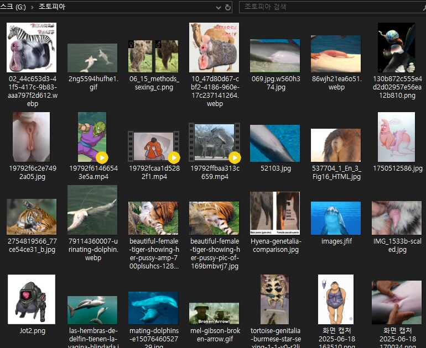Select the 조토피아 breadcrumb in the path
Image resolution: width=426 pixels, height=348 pixels.
pyautogui.click(x=52, y=7)
